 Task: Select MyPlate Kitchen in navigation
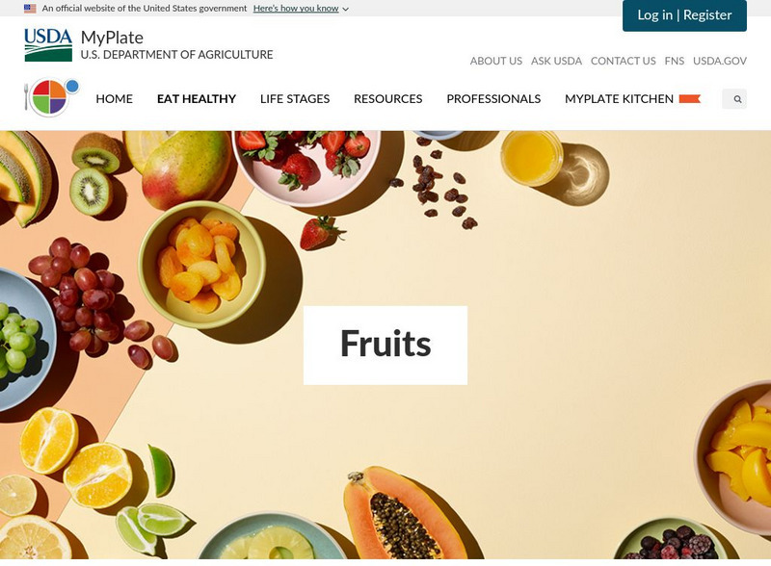[x=619, y=99]
